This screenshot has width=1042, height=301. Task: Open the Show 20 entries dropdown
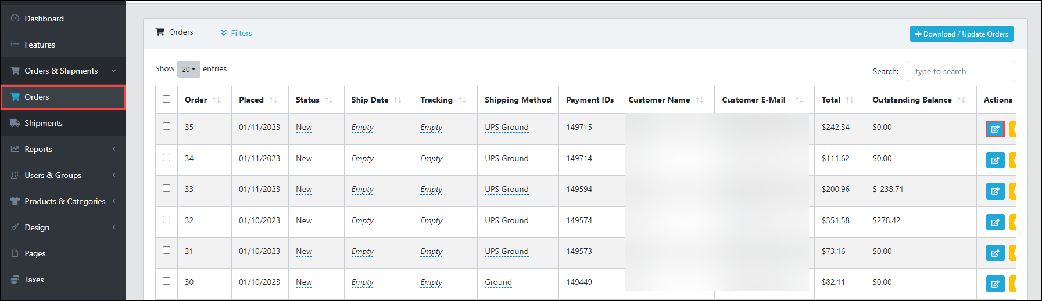[189, 69]
